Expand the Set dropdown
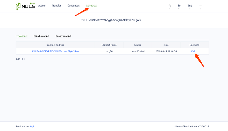 pos(179,6)
